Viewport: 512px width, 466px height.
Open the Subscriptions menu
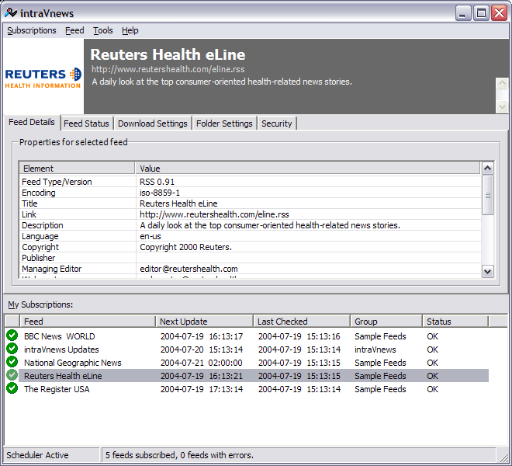click(x=32, y=30)
